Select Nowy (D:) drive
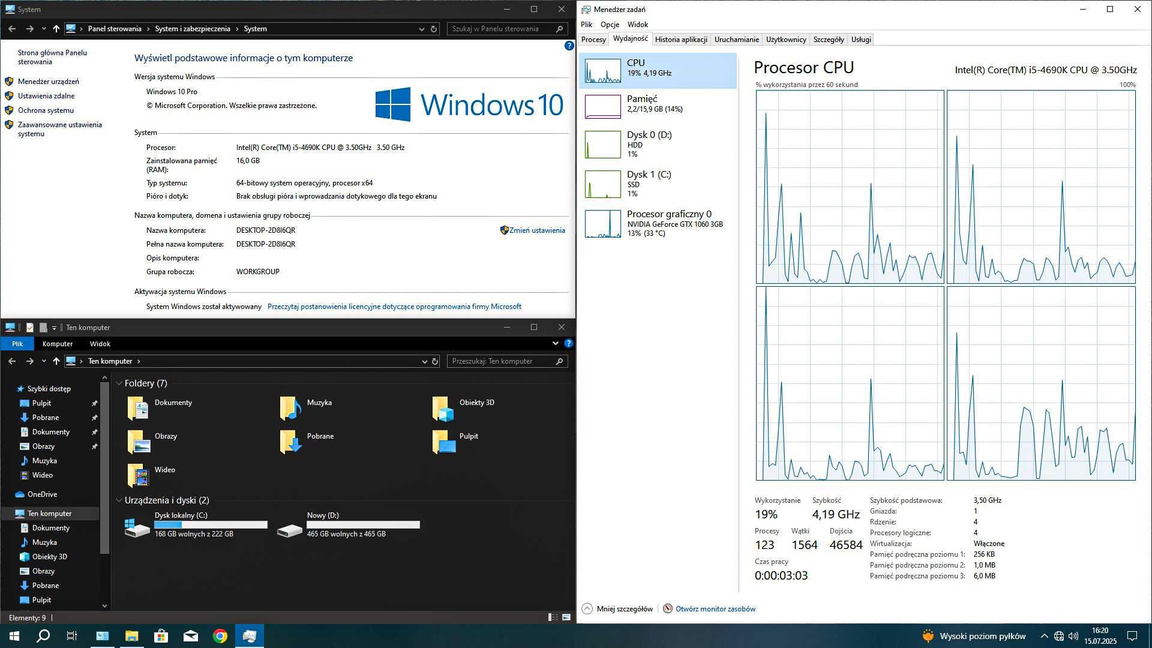 348,525
